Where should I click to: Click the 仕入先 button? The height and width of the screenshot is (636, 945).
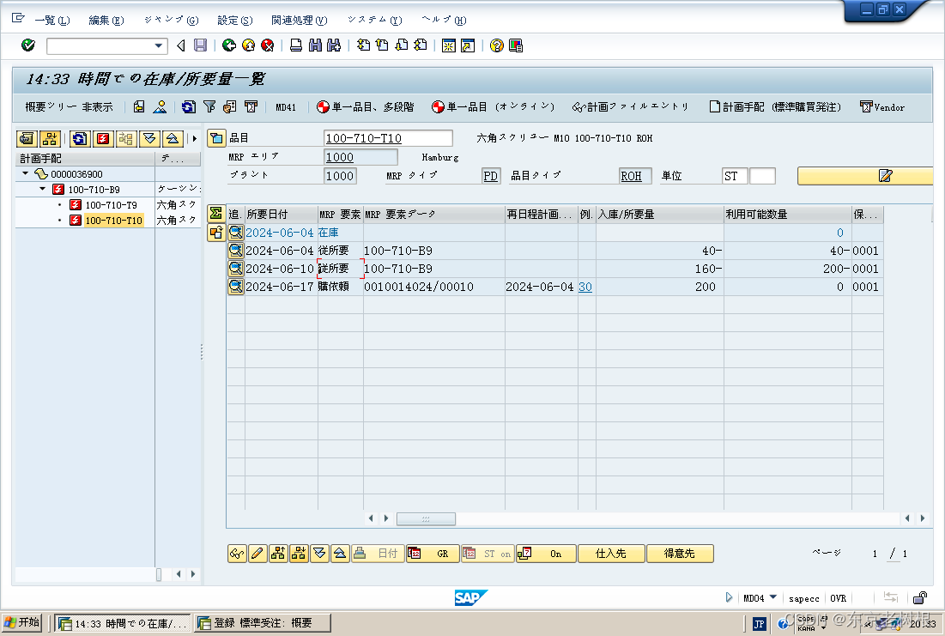(611, 554)
